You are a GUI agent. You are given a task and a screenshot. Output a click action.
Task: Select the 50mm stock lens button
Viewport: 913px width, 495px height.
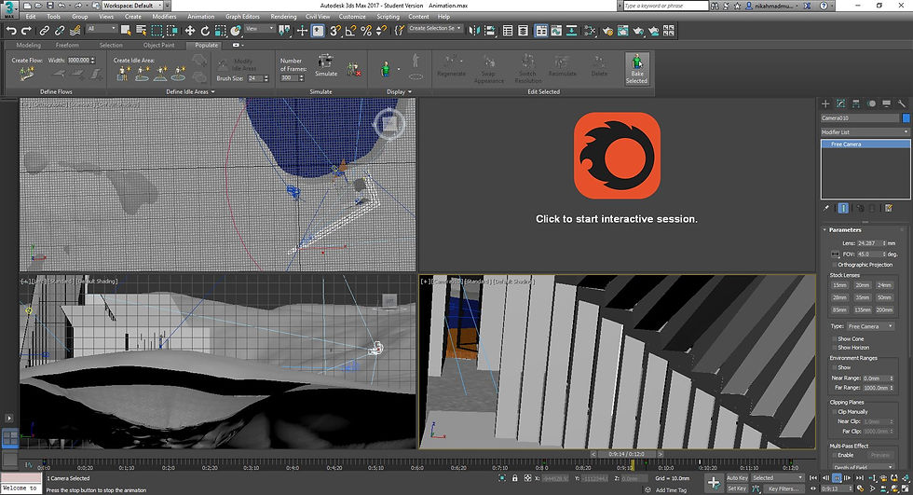point(884,297)
